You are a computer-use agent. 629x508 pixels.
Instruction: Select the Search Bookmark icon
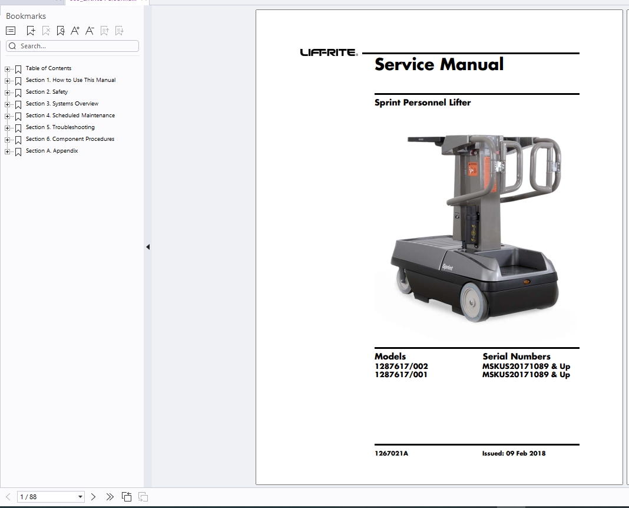[60, 30]
